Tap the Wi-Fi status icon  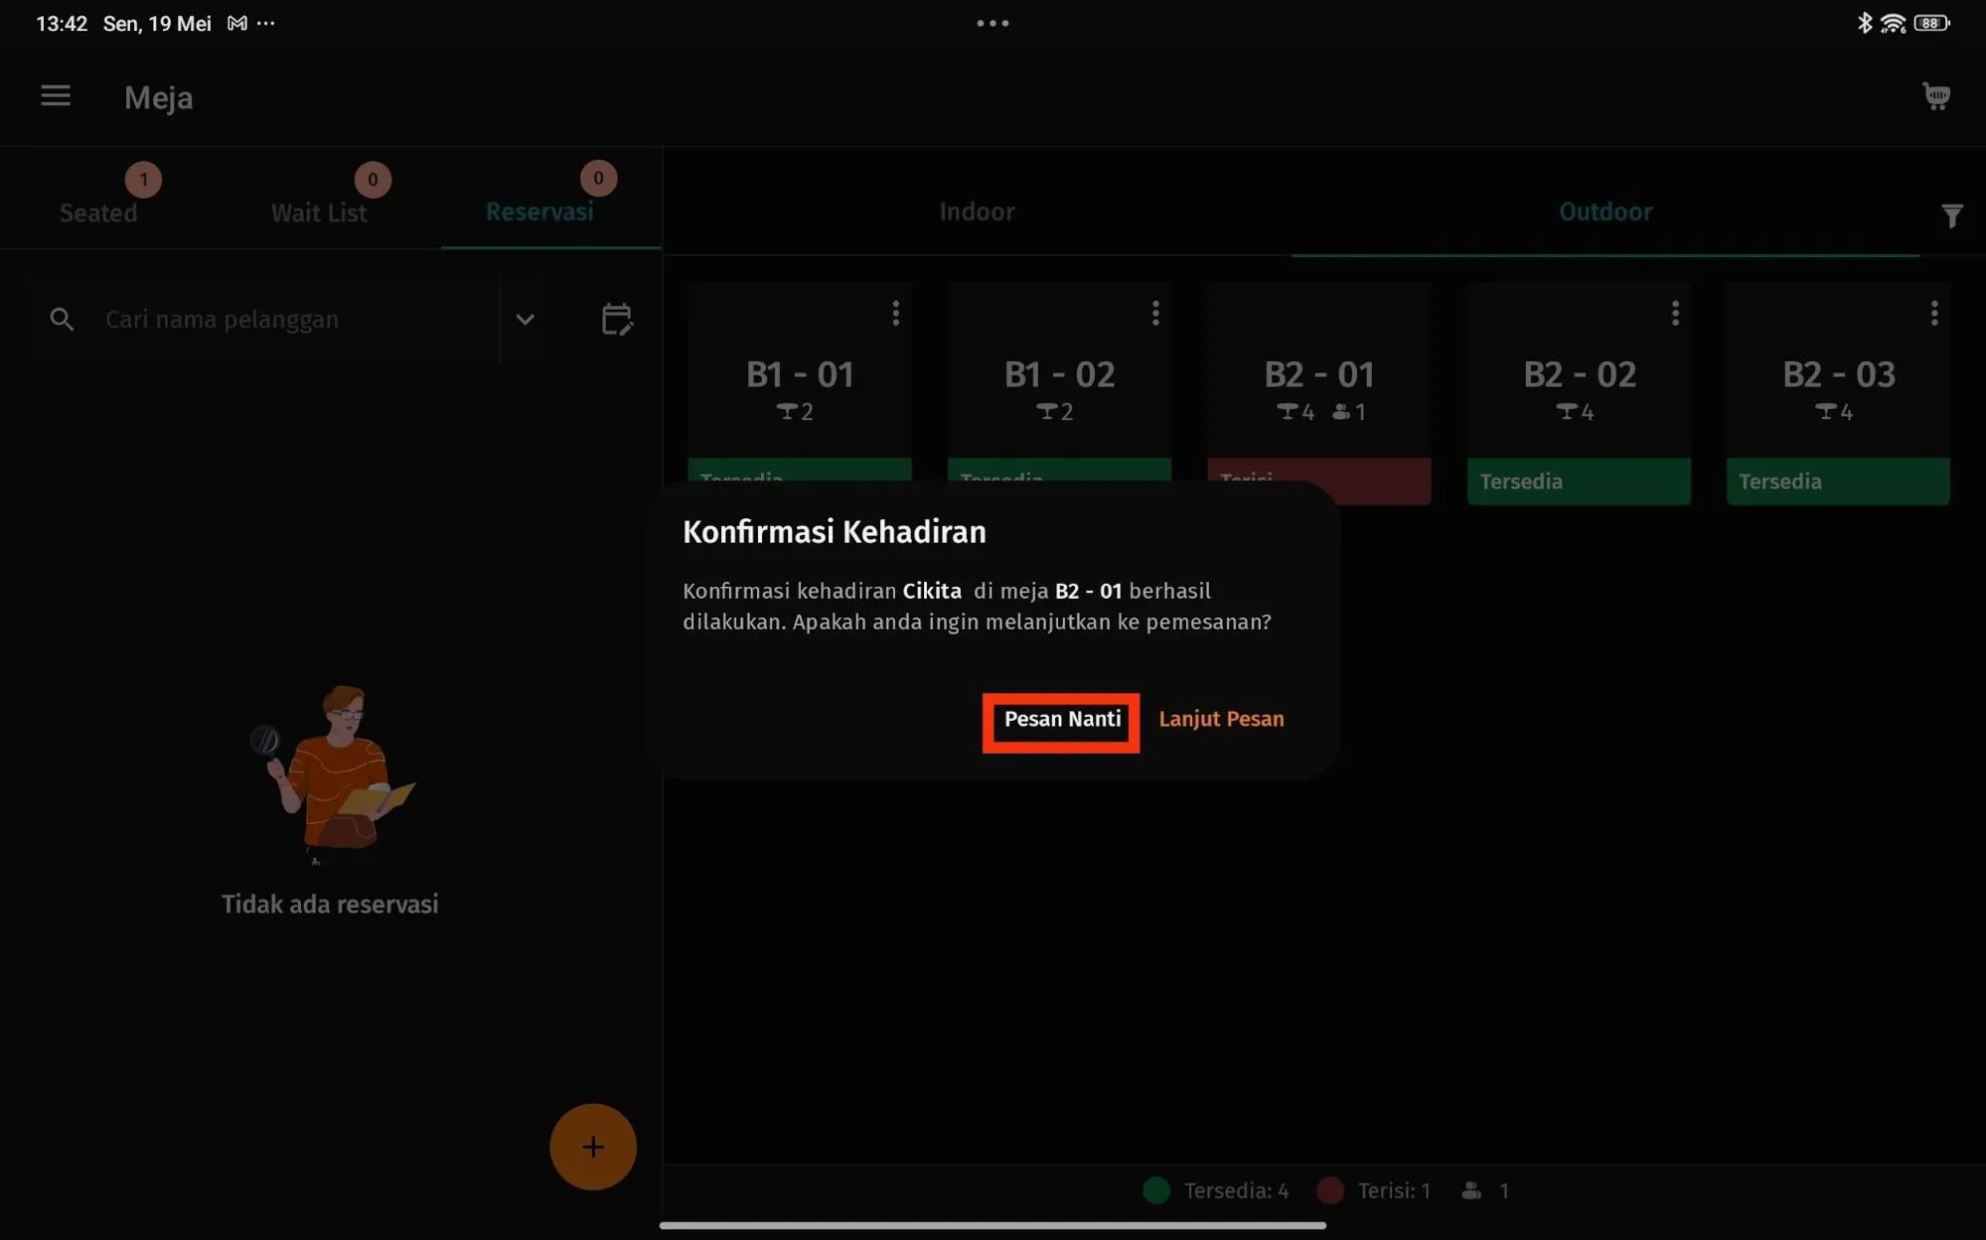point(1894,23)
